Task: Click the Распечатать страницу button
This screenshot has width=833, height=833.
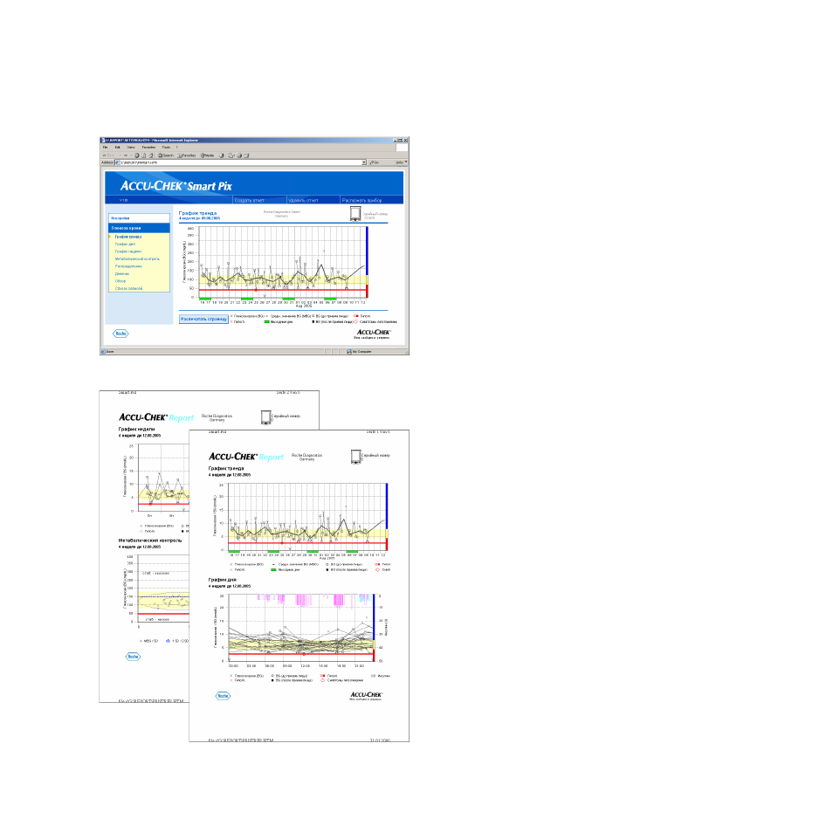Action: tap(203, 320)
